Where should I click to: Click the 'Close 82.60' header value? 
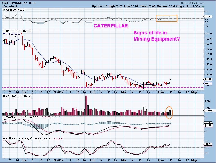pyautogui.click(x=147, y=6)
